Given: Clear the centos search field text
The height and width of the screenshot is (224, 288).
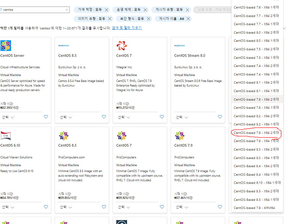Looking at the screenshot, I should (x=67, y=10).
